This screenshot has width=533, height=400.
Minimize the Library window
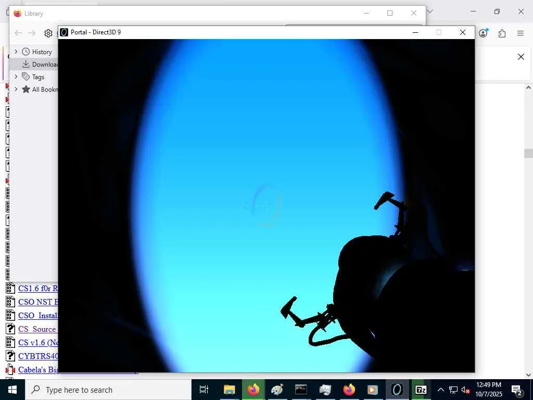(366, 13)
